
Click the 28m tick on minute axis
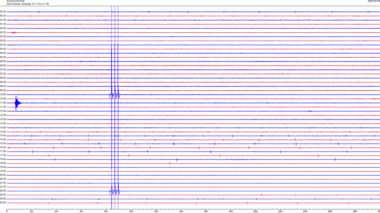click(355, 211)
